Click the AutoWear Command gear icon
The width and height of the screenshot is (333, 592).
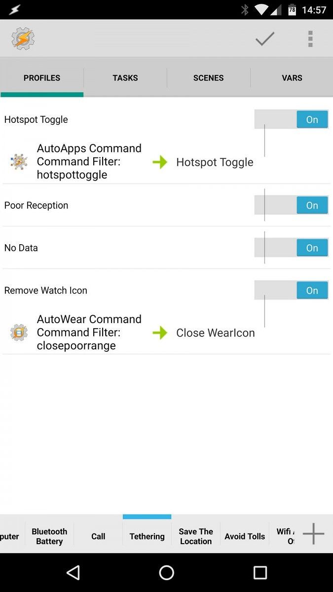tap(18, 333)
